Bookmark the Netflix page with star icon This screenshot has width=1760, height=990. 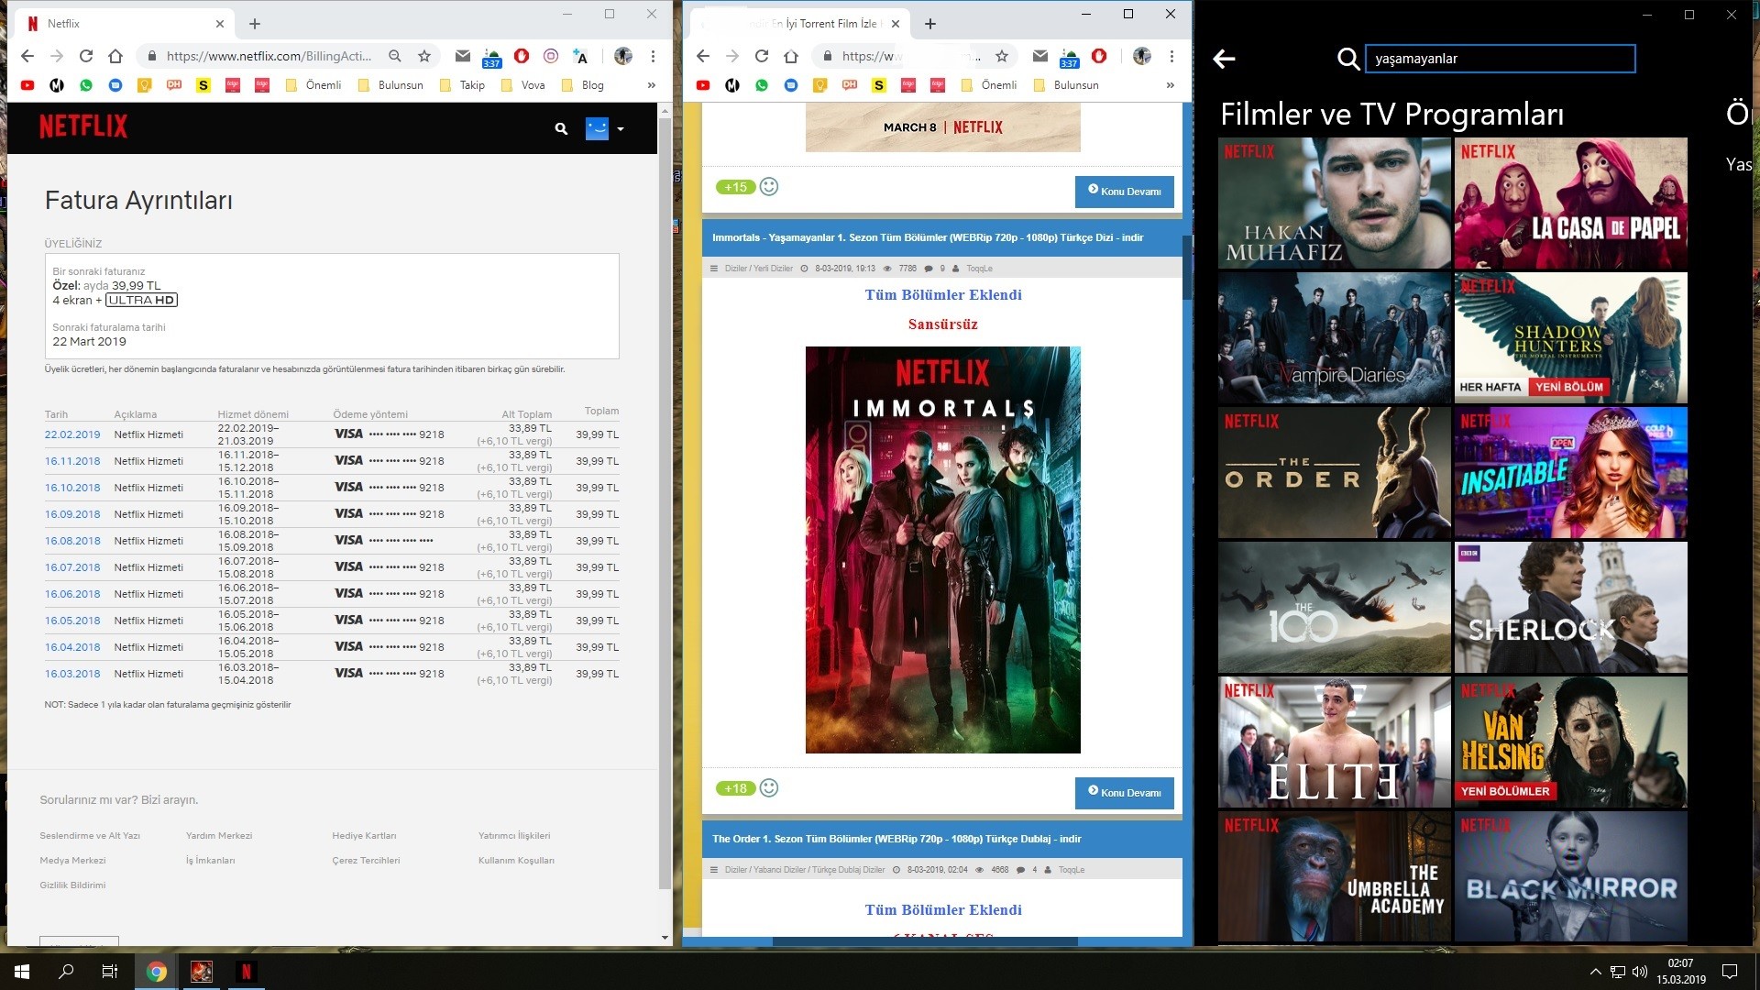click(424, 56)
